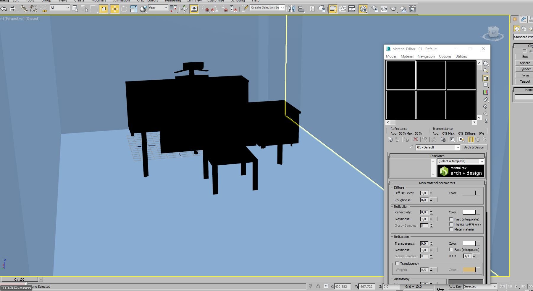Click the Mirror tool icon
Image resolution: width=533 pixels, height=291 pixels.
[x=292, y=9]
